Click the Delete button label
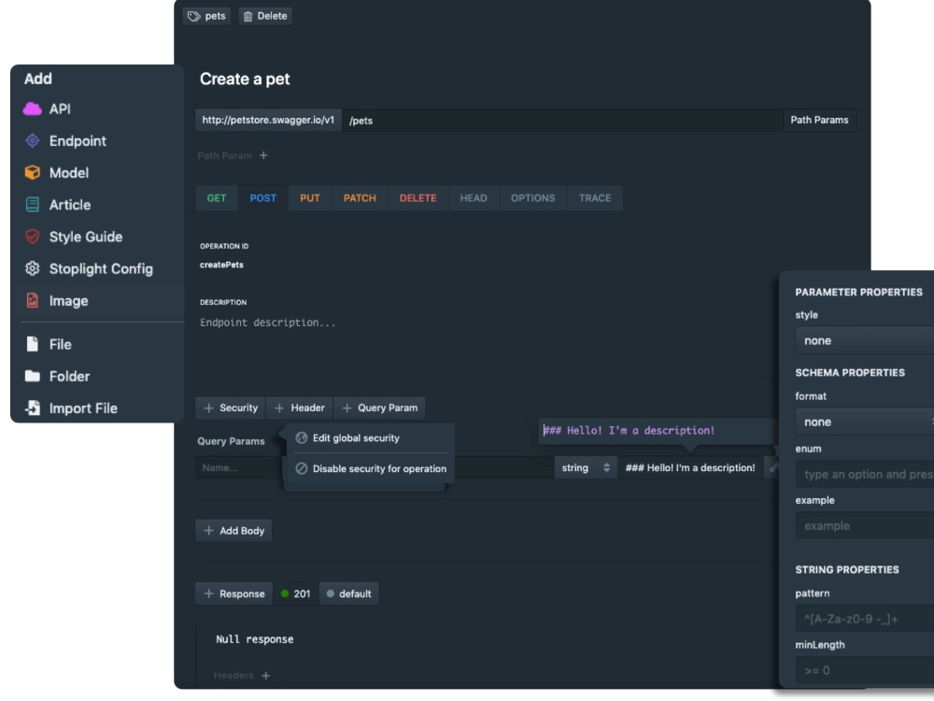Viewport: 934px width, 701px height. tap(272, 16)
